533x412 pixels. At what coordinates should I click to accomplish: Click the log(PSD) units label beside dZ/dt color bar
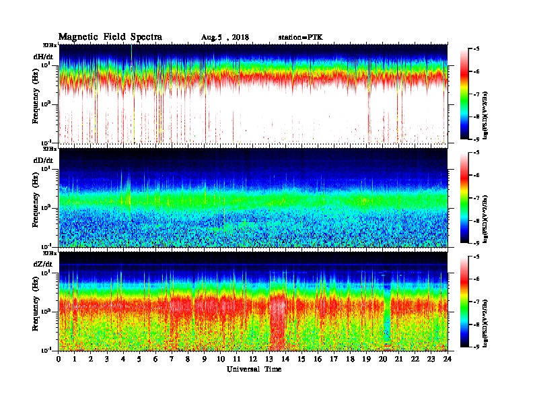pyautogui.click(x=486, y=322)
